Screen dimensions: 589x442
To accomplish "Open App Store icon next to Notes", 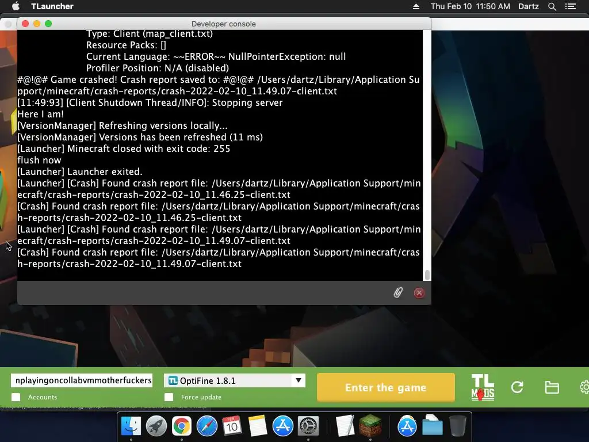I will (282, 426).
